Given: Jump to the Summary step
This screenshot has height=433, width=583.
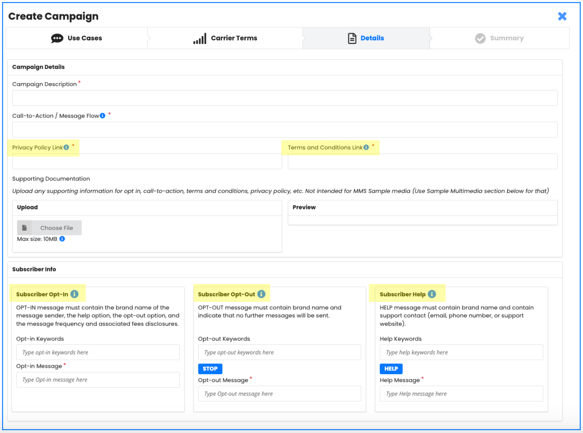Looking at the screenshot, I should click(499, 38).
